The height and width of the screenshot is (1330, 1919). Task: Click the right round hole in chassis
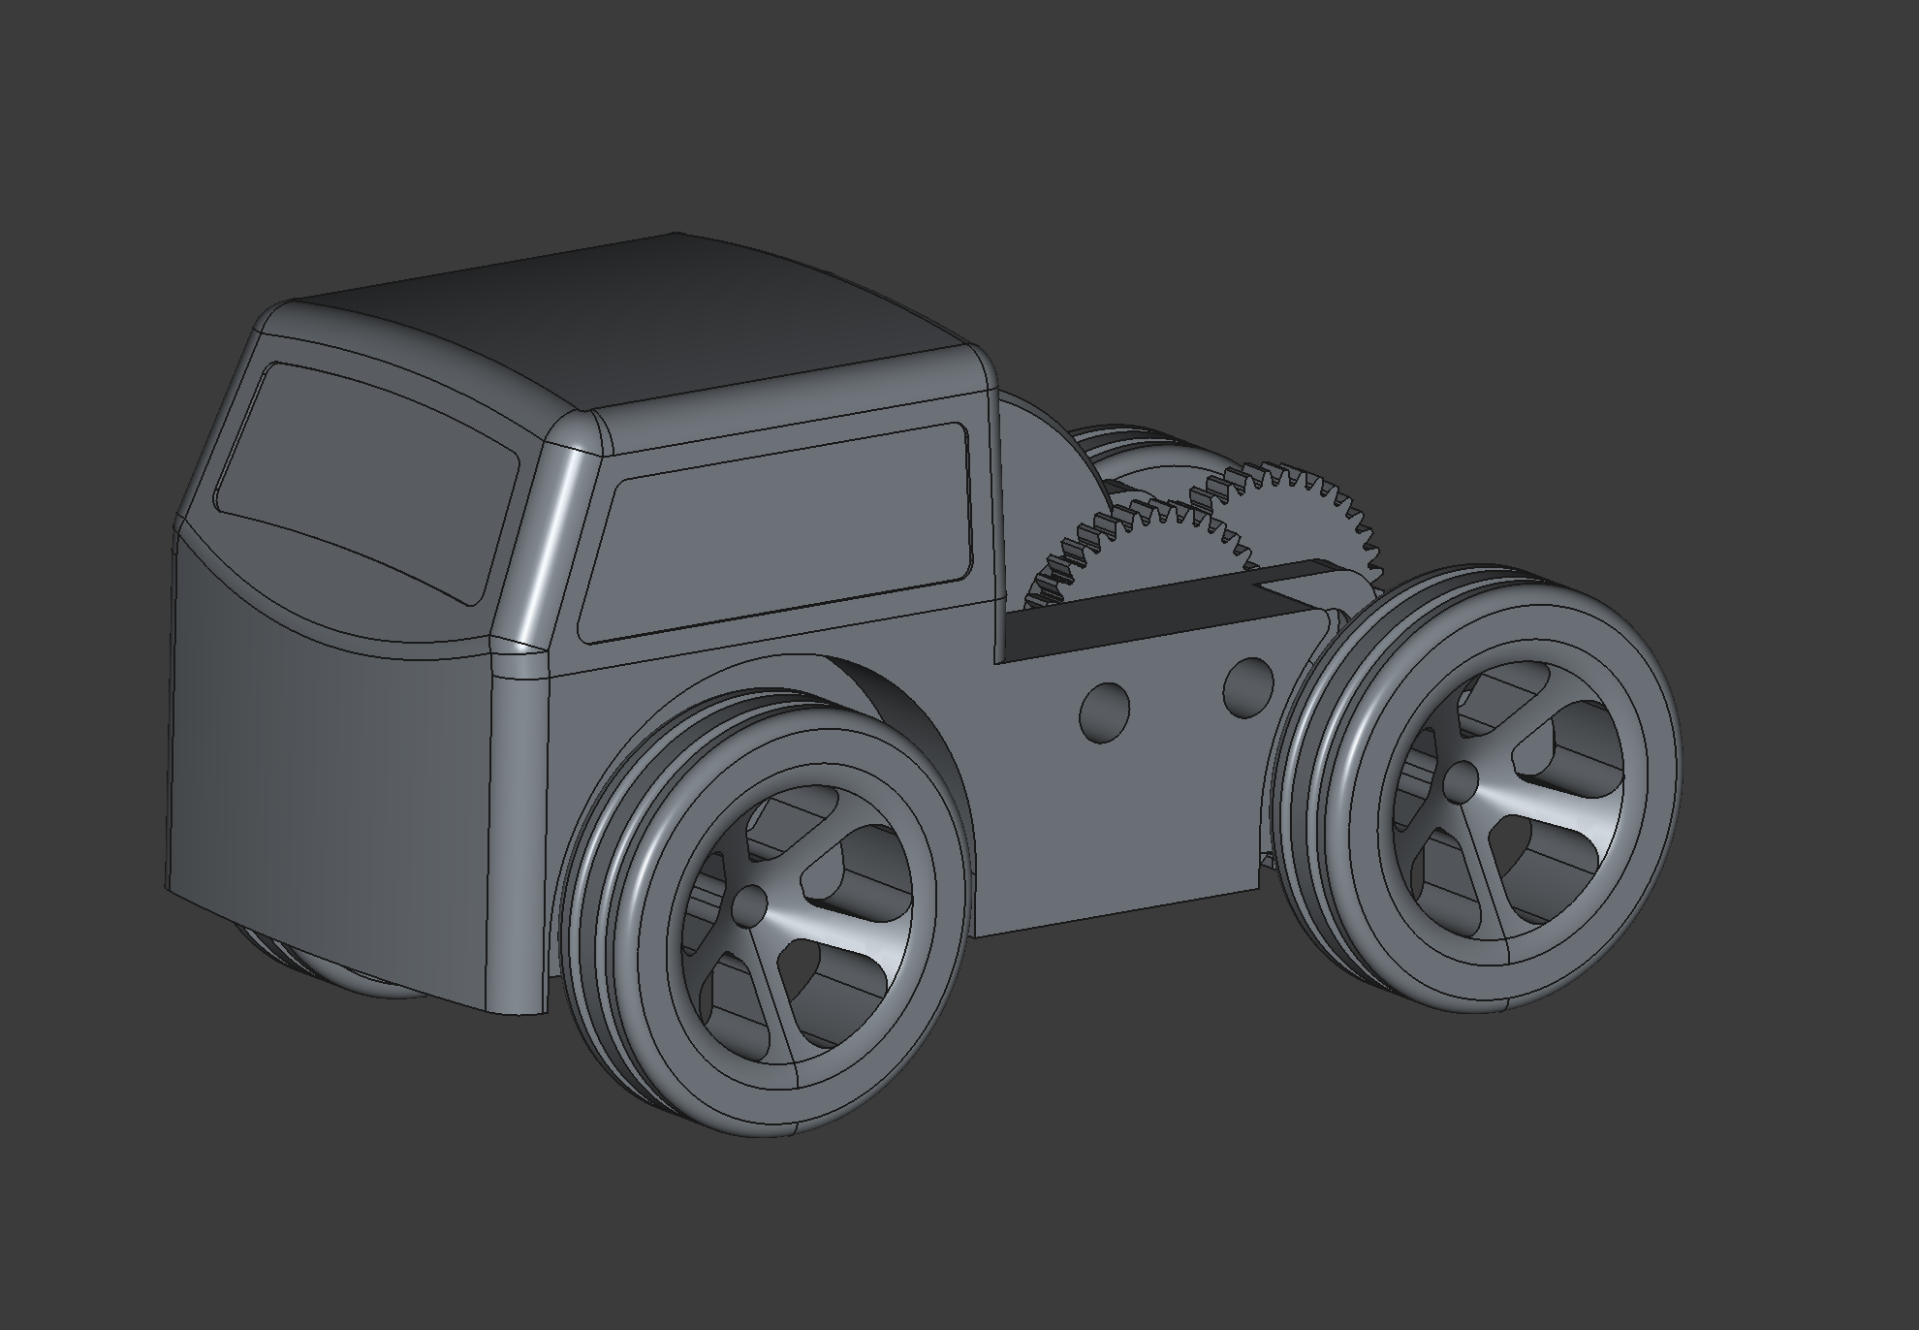tap(1248, 686)
